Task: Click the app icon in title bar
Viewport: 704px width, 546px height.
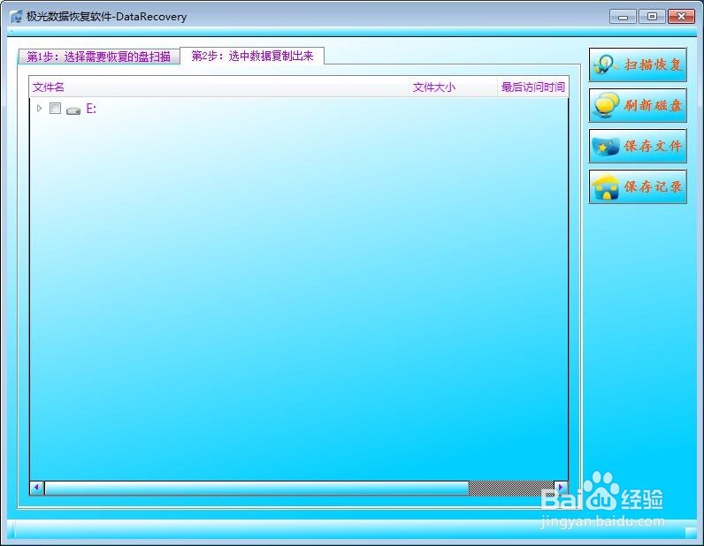Action: [16, 17]
